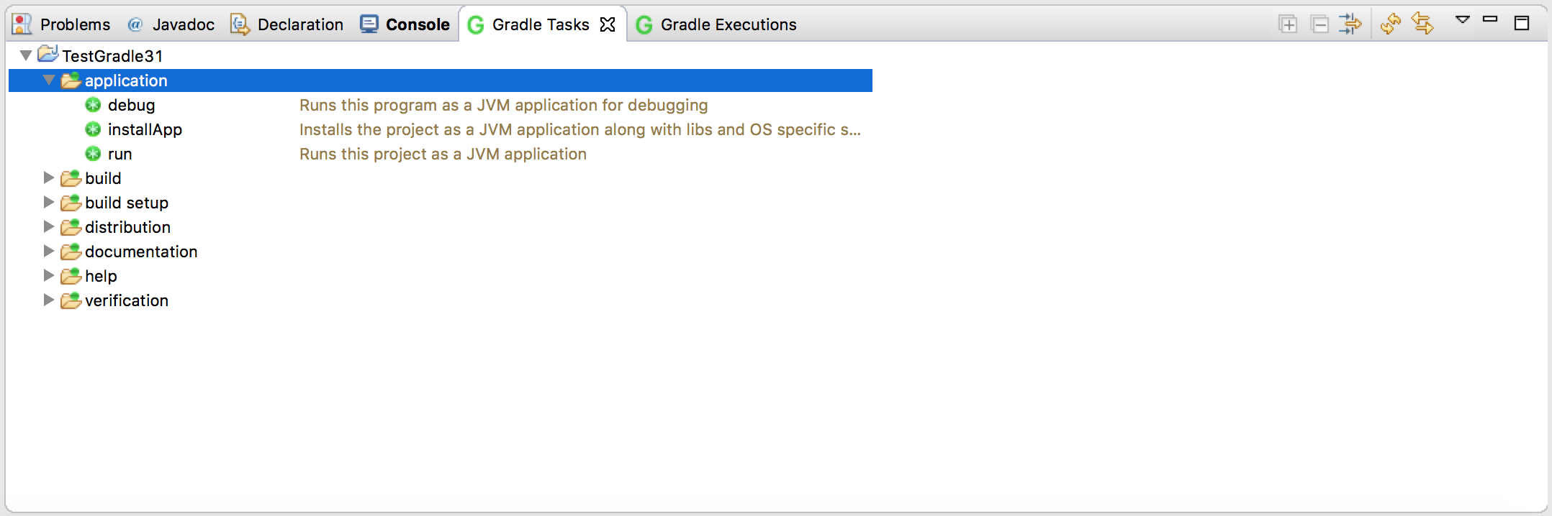Click the green installApp task icon
The height and width of the screenshot is (516, 1552).
click(x=93, y=129)
